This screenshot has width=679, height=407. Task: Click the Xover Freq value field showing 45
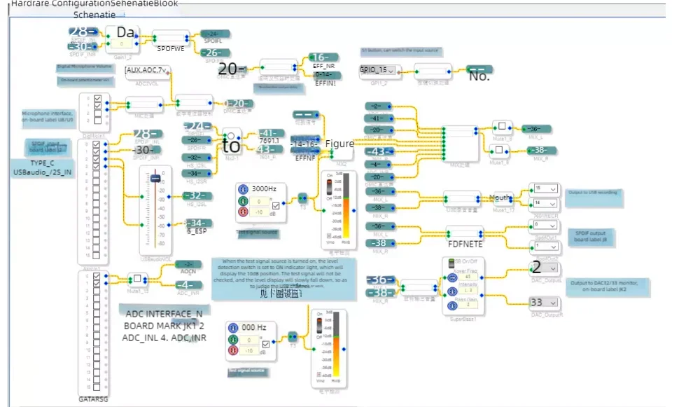point(468,277)
